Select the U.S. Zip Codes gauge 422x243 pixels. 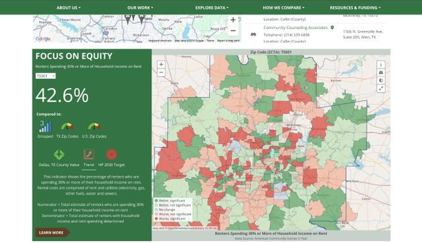[x=94, y=126]
